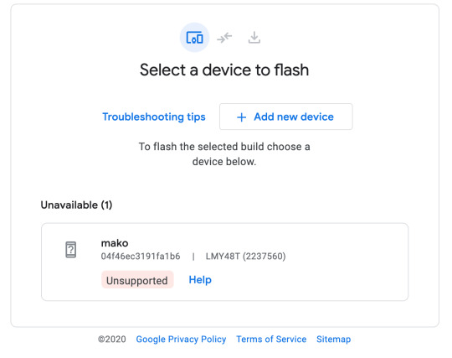Click the connect arrows step icon
Image resolution: width=452 pixels, height=358 pixels.
pos(224,38)
